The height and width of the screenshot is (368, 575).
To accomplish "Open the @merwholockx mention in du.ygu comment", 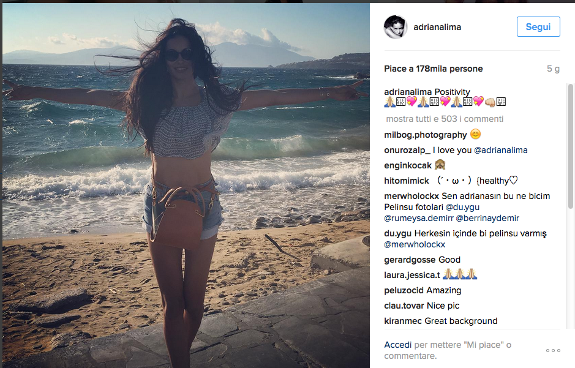I will (415, 244).
